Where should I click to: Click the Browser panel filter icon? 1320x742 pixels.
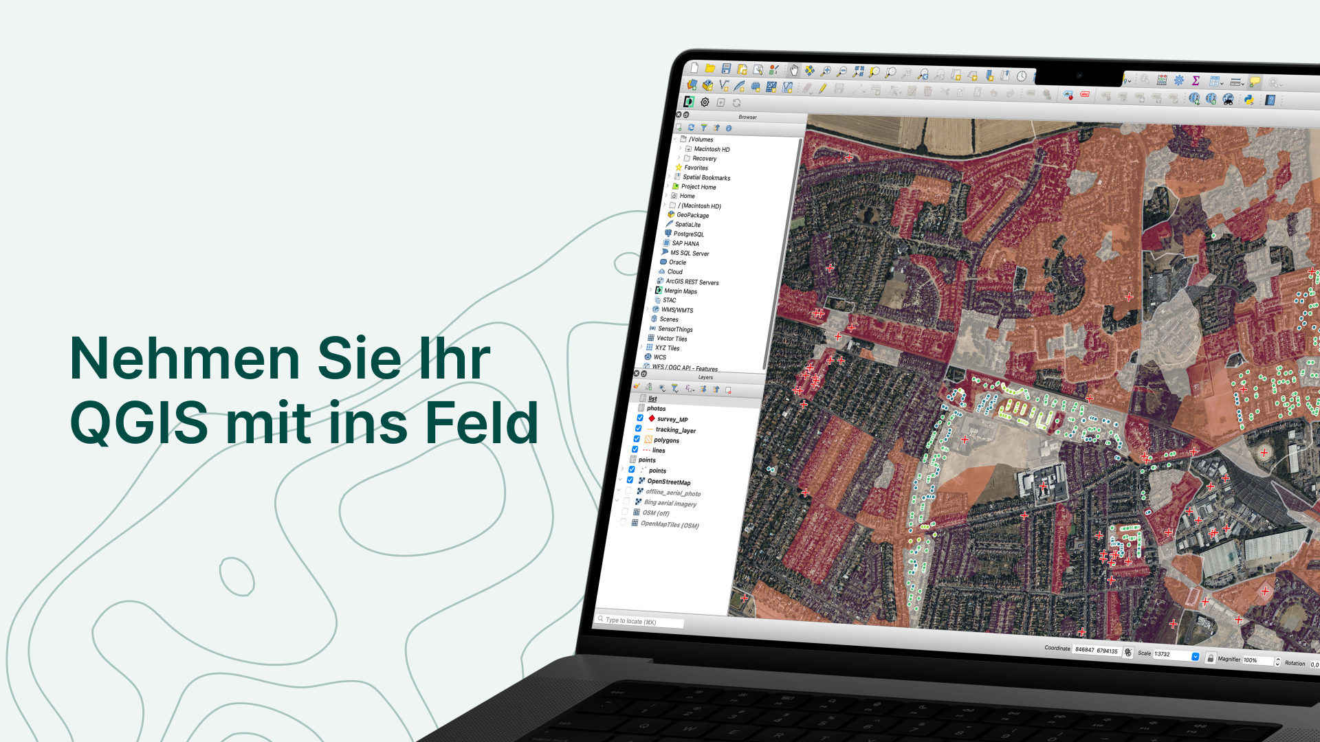pos(703,128)
